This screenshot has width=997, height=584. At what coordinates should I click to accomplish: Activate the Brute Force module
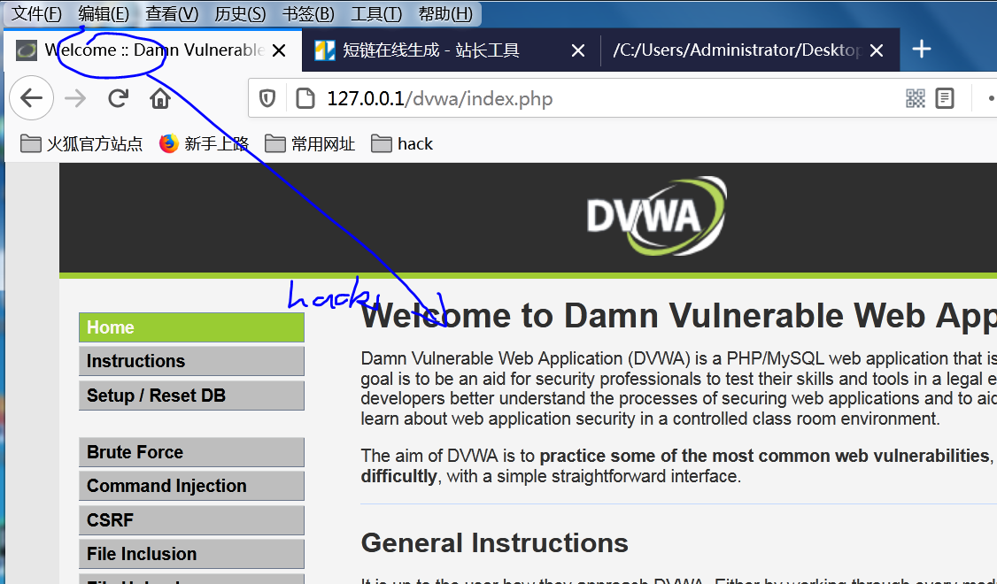coord(191,451)
